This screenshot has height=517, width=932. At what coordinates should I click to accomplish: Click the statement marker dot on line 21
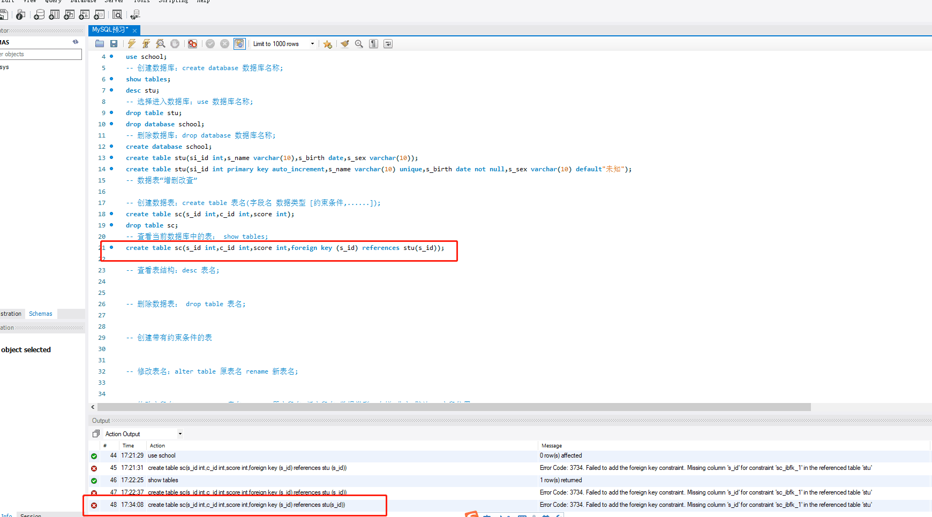pos(111,247)
